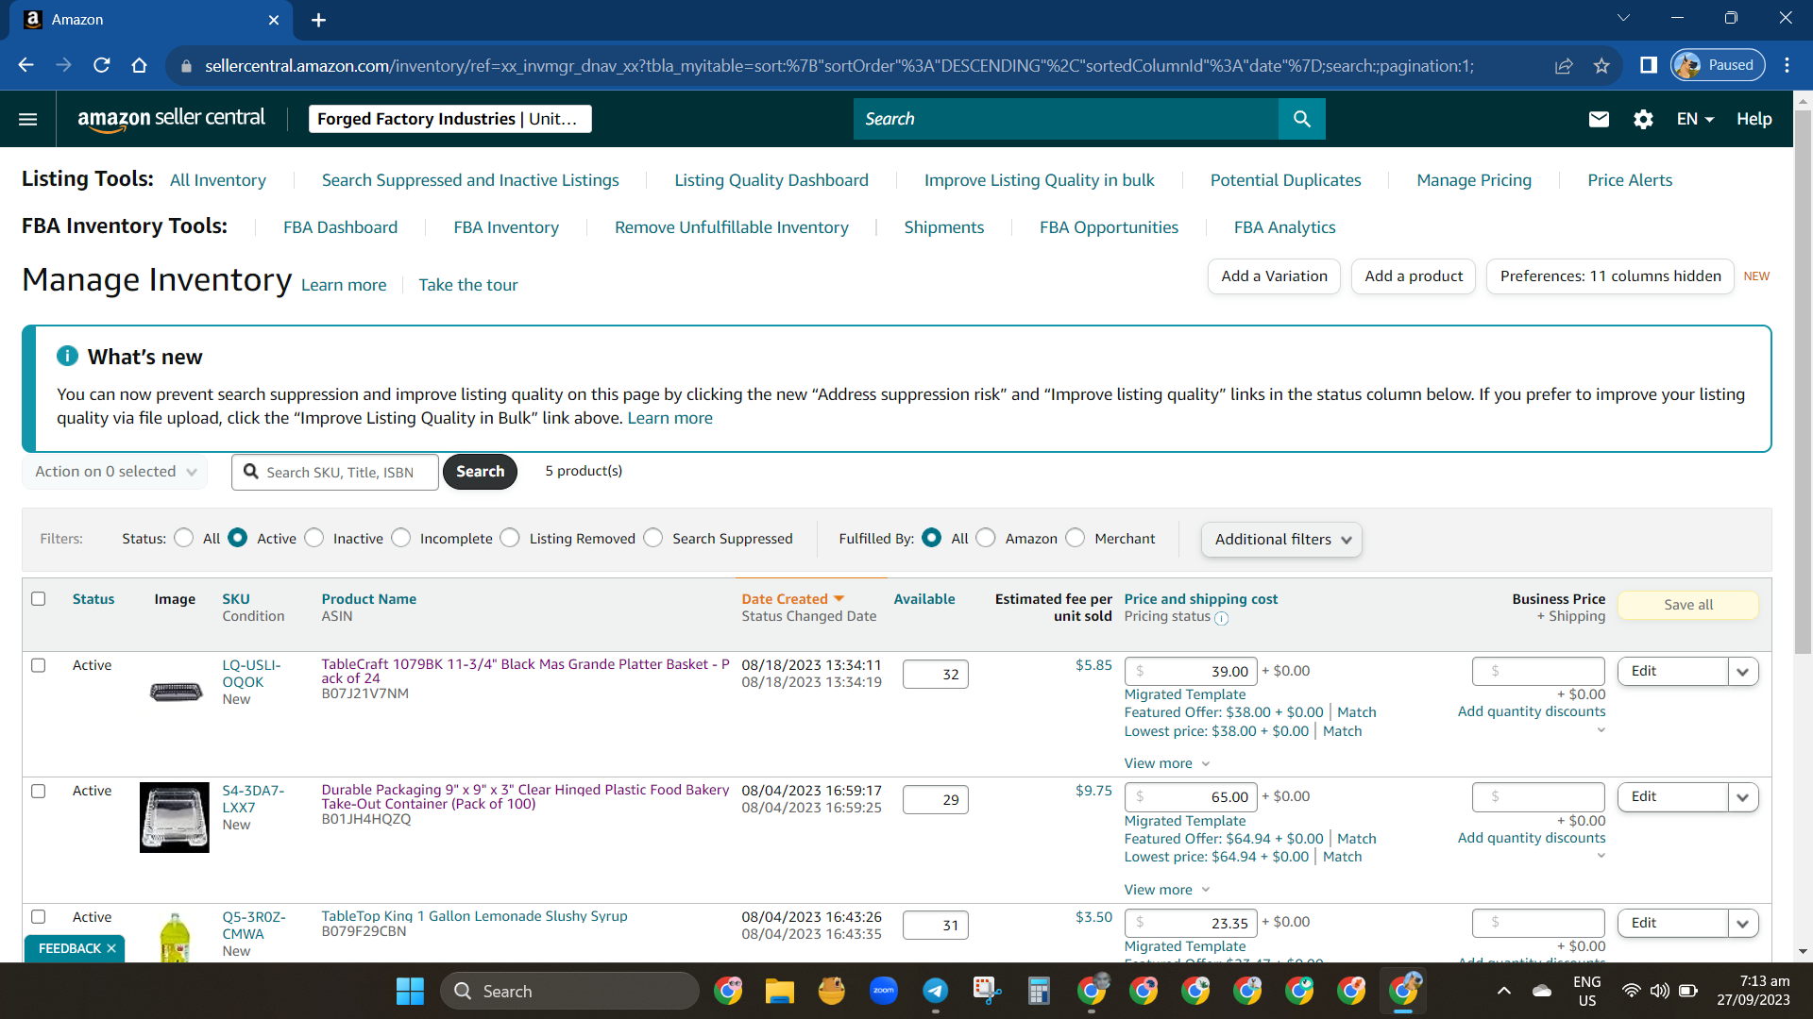Tick the checkbox for SKU LQ-USLI-OQOK
The image size is (1813, 1019).
pyautogui.click(x=39, y=665)
